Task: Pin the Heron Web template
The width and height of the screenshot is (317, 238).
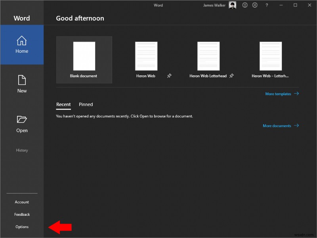Action: click(x=169, y=75)
